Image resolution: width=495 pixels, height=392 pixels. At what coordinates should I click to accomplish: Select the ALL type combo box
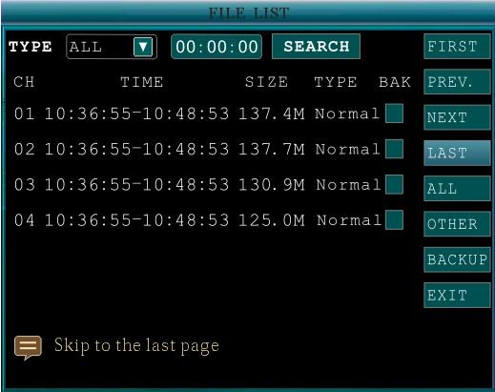[x=112, y=47]
